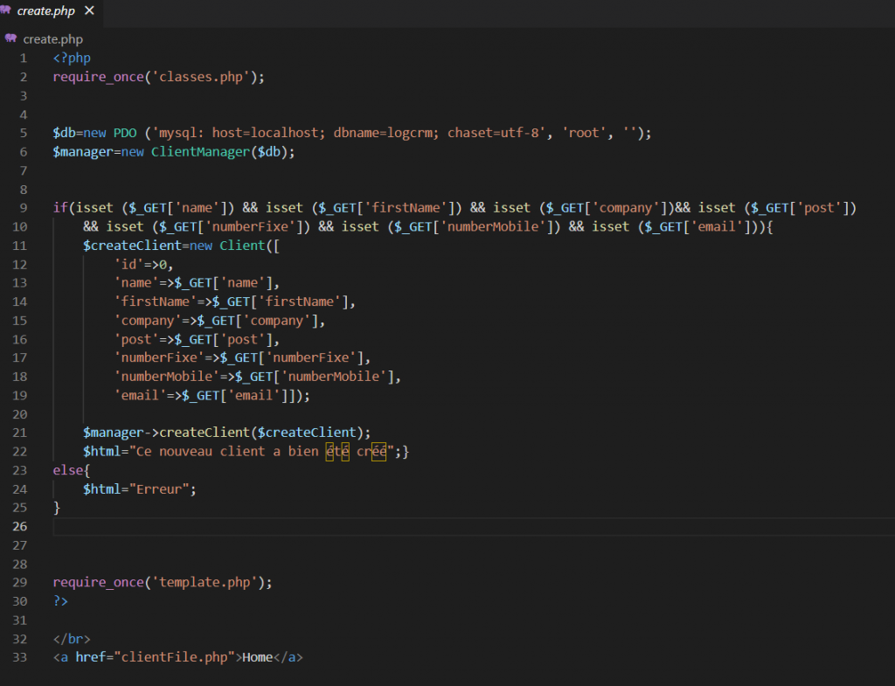Click the "Erreur" string

coord(159,489)
